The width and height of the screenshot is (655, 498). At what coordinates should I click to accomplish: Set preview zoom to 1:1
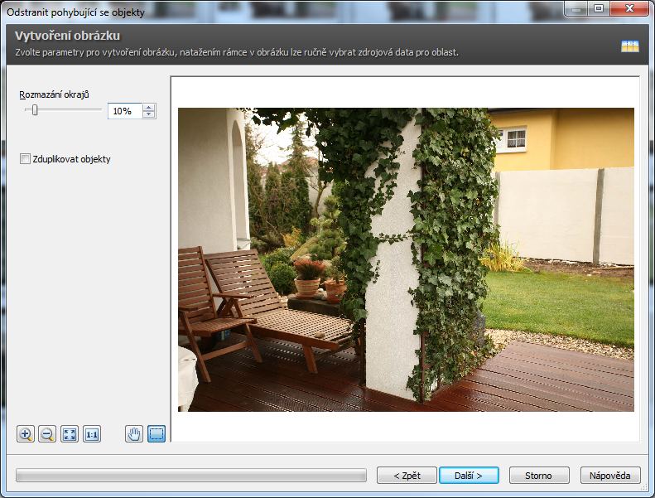pos(92,434)
